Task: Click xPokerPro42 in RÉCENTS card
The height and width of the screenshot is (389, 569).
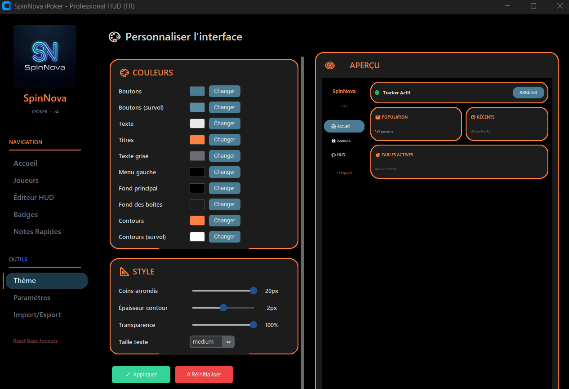Action: click(x=480, y=132)
